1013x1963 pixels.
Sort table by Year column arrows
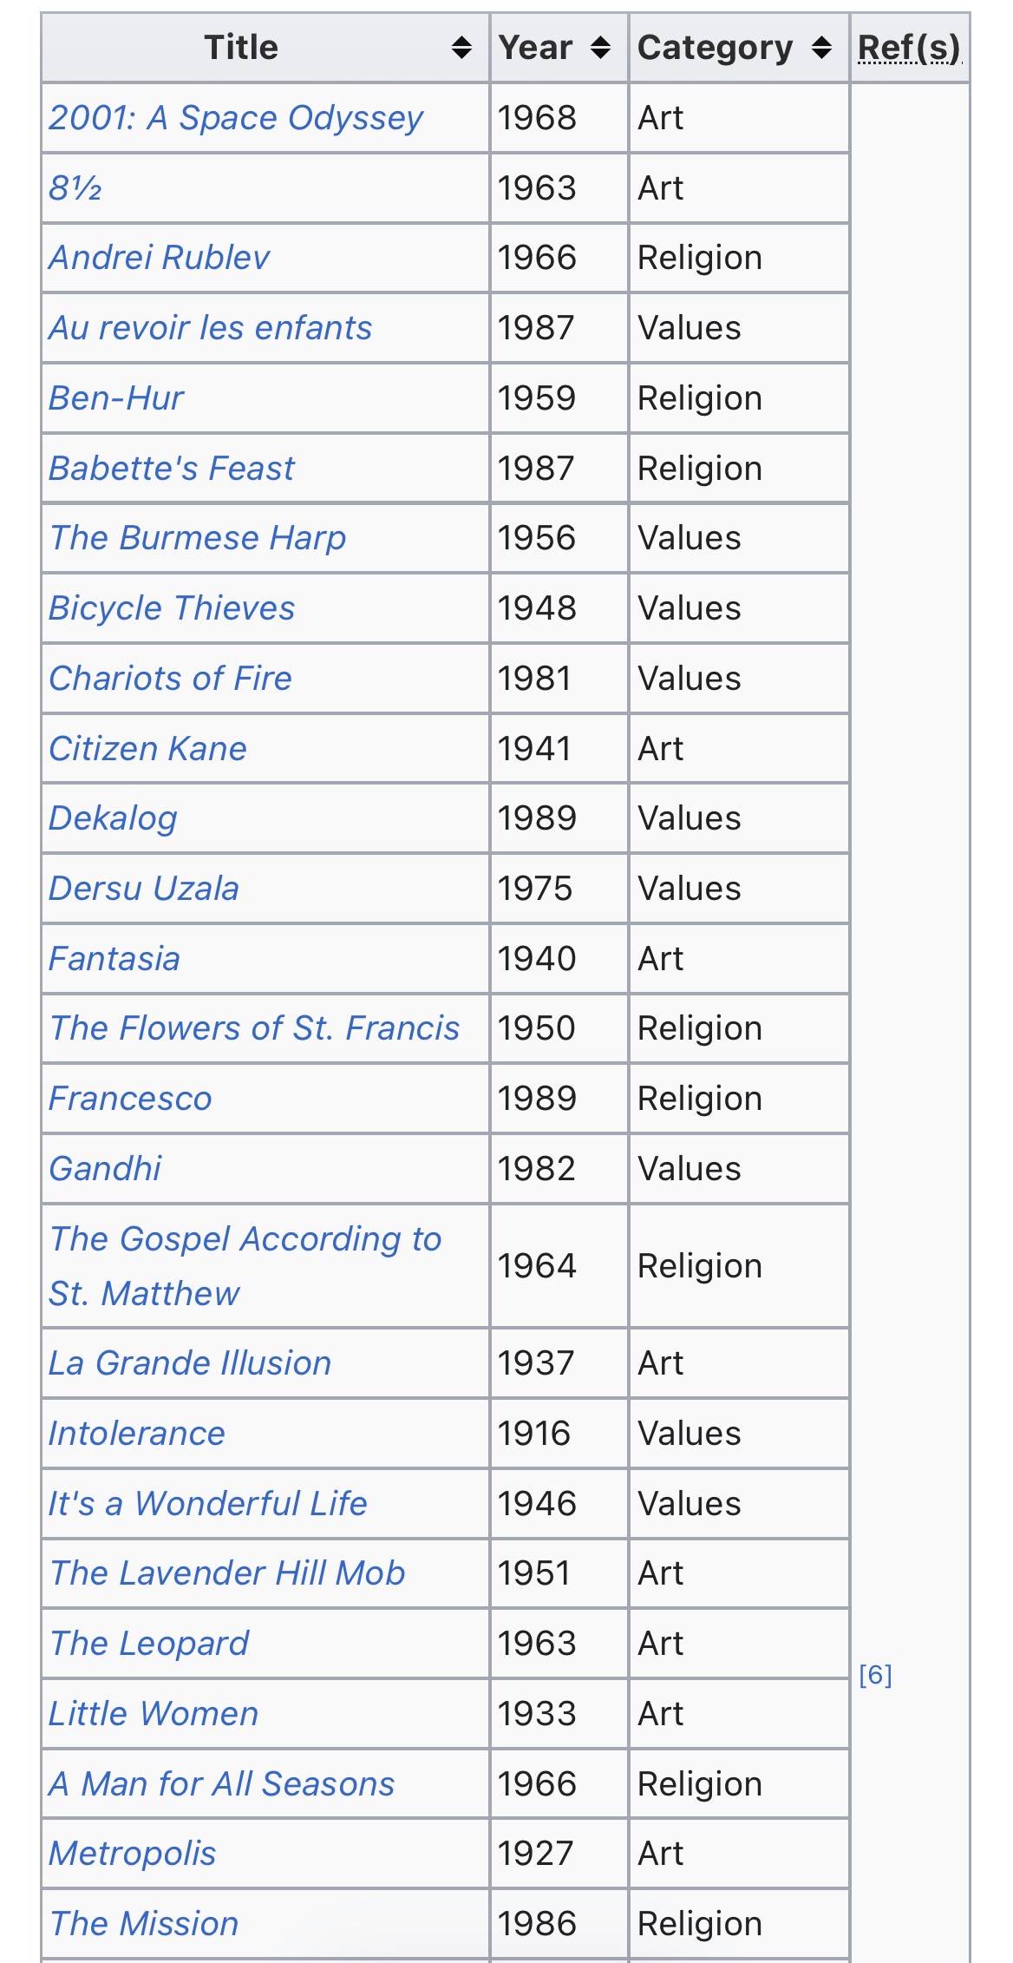600,48
